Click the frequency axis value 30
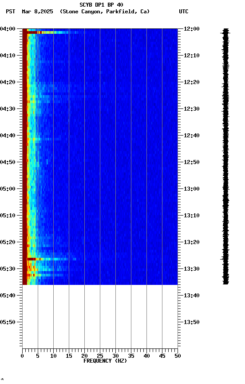Viewport: 245px width, 384px height. [115, 356]
